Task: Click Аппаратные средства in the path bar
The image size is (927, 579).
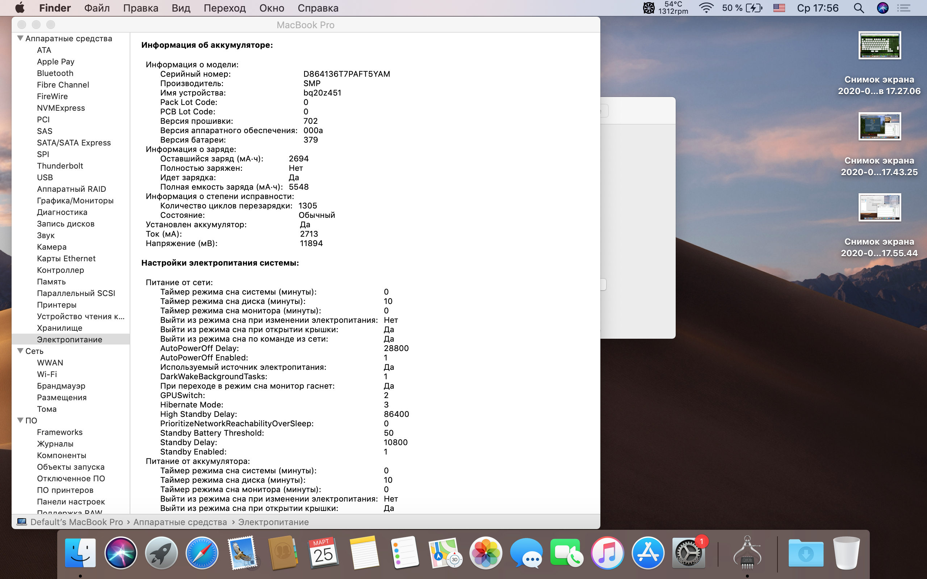Action: click(180, 522)
